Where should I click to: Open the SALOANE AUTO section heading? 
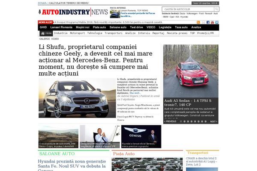tap(57, 154)
